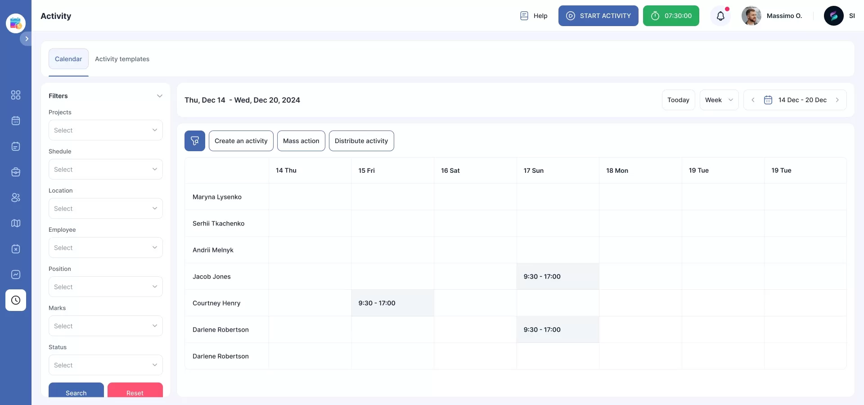Click the START ACTIVITY button
This screenshot has width=864, height=405.
pyautogui.click(x=598, y=16)
